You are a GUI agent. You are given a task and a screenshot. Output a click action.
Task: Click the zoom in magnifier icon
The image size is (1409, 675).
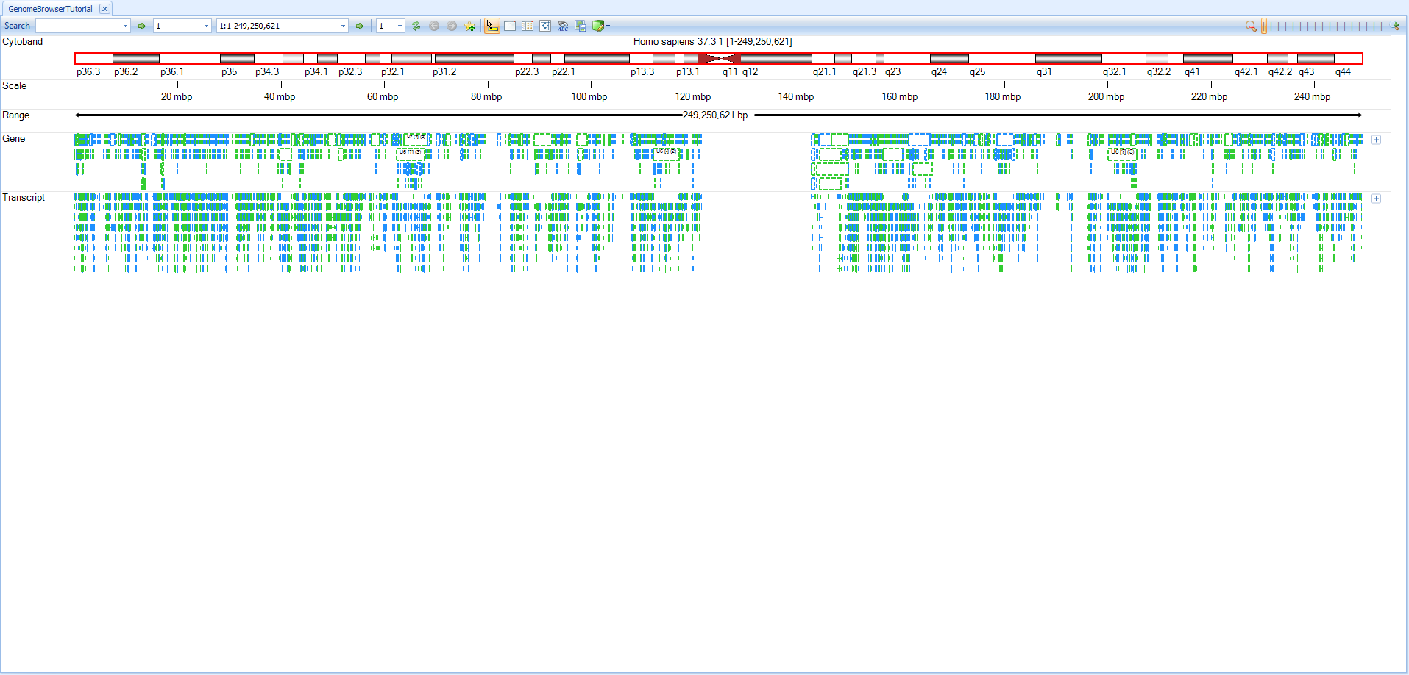coord(1395,26)
